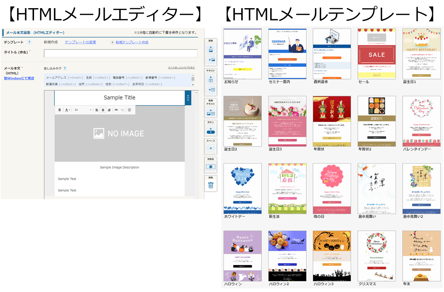
Task: Insert the 郵便番号 {=colbe4=} tag
Action: pyautogui.click(x=160, y=78)
